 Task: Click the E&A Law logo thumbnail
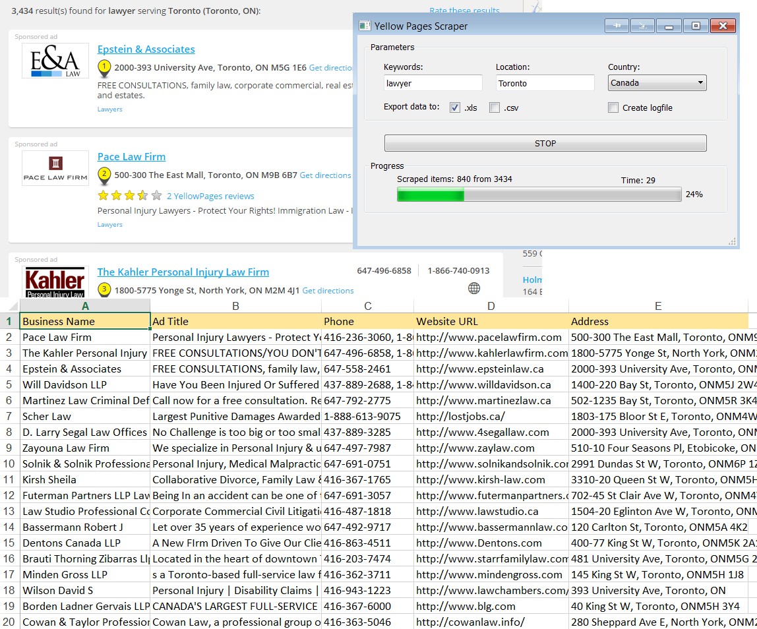pyautogui.click(x=55, y=61)
